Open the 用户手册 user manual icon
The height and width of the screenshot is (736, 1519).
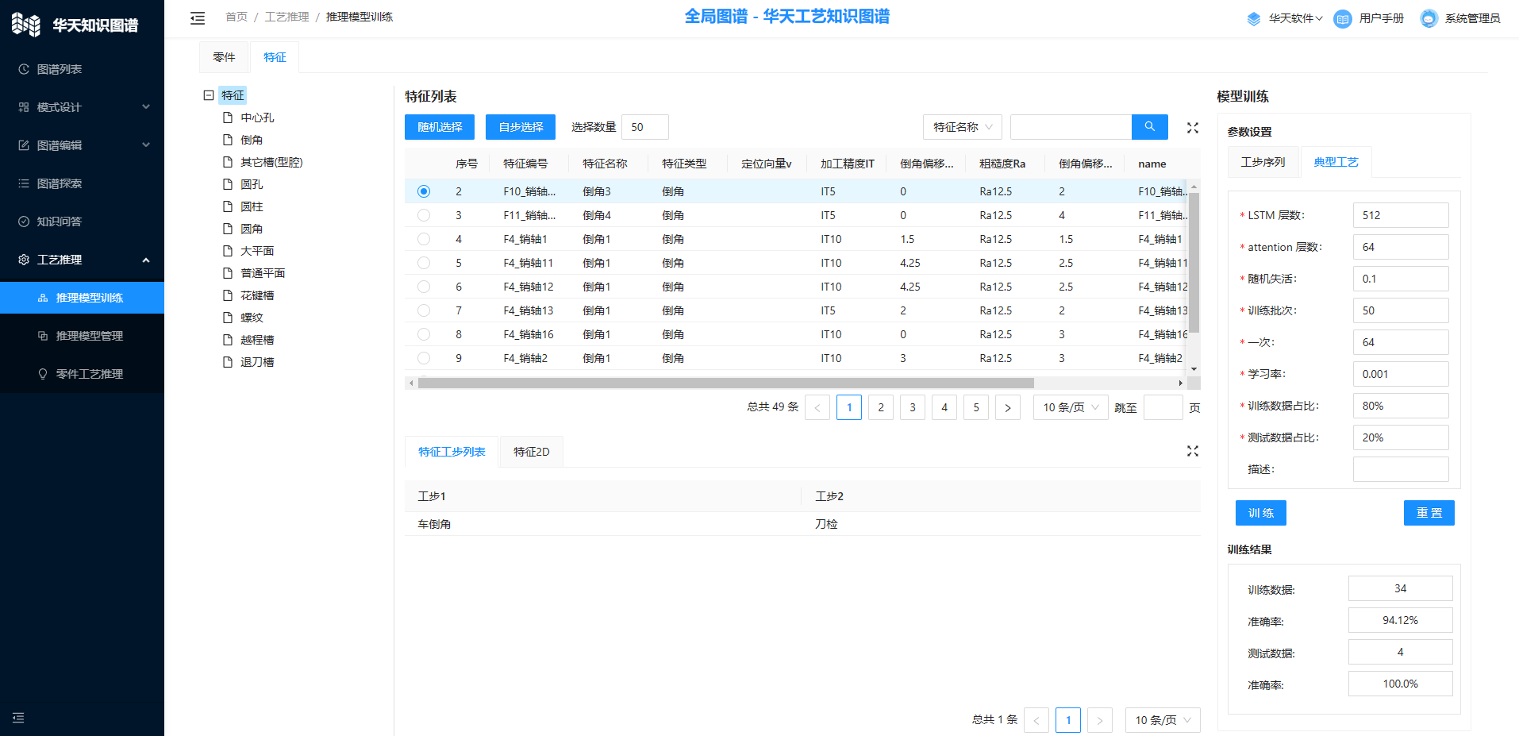(1342, 18)
